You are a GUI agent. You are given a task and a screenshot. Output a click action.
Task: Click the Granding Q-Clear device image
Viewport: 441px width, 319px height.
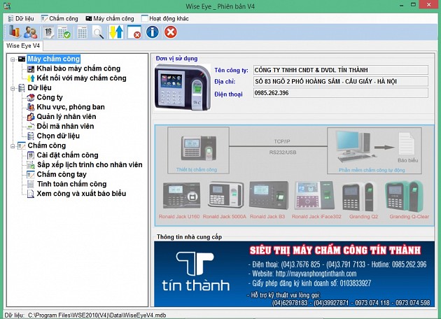[x=404, y=196]
